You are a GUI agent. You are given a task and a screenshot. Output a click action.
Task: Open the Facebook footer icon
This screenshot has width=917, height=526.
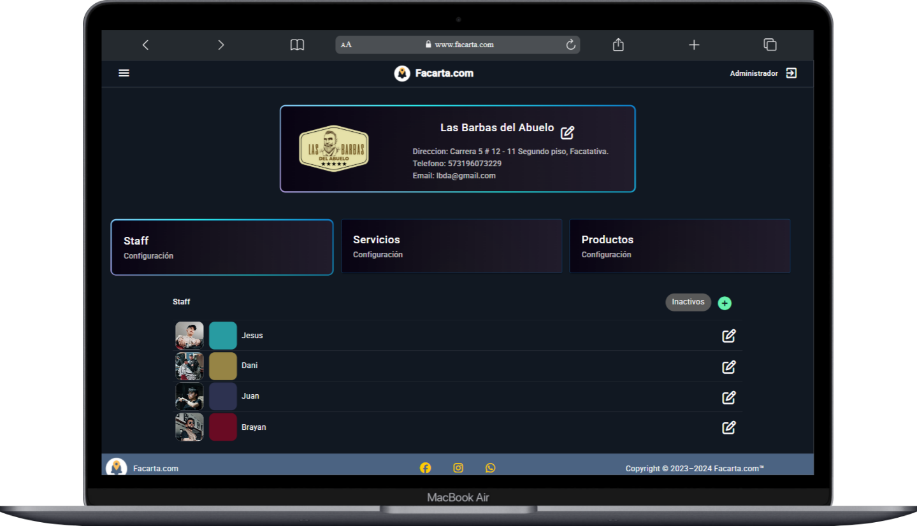(426, 468)
